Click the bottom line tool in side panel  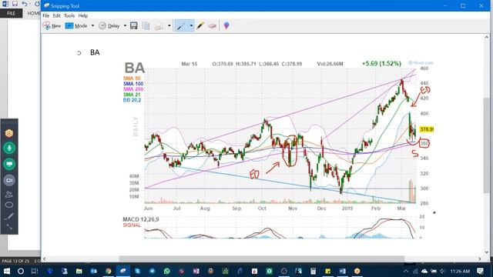[9, 226]
